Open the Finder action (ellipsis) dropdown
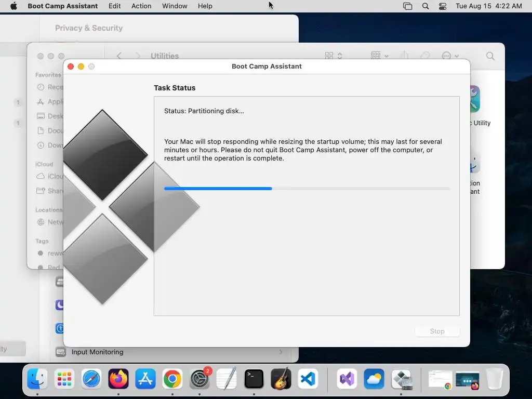 click(450, 56)
